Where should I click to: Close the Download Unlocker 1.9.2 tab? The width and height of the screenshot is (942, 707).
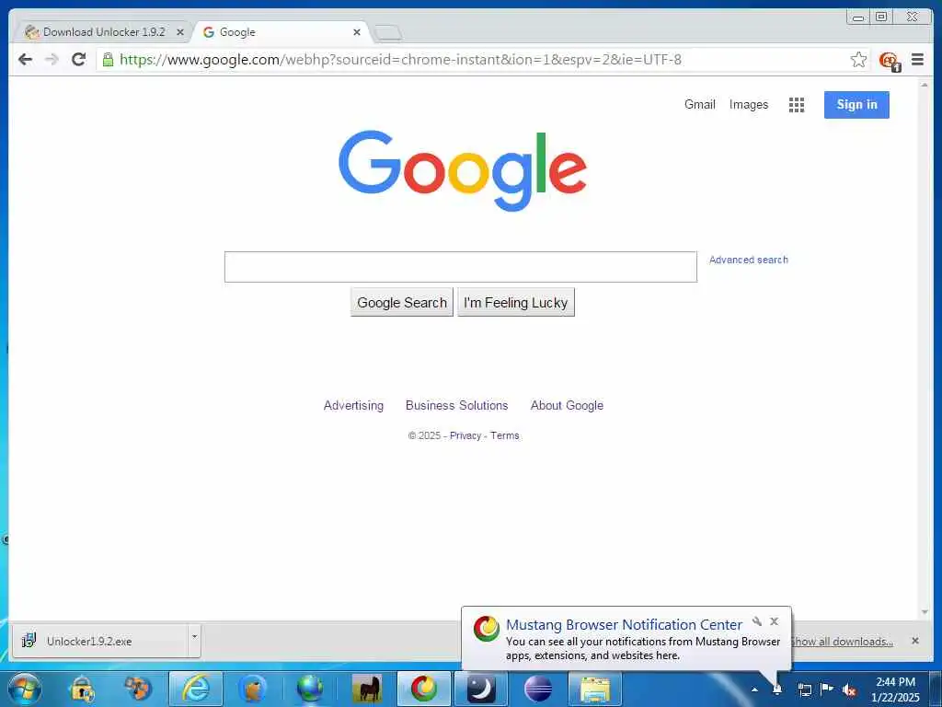point(179,32)
